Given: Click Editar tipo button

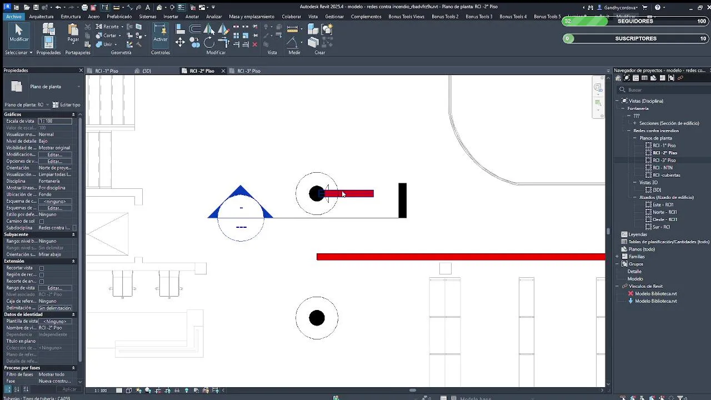Looking at the screenshot, I should coord(67,104).
